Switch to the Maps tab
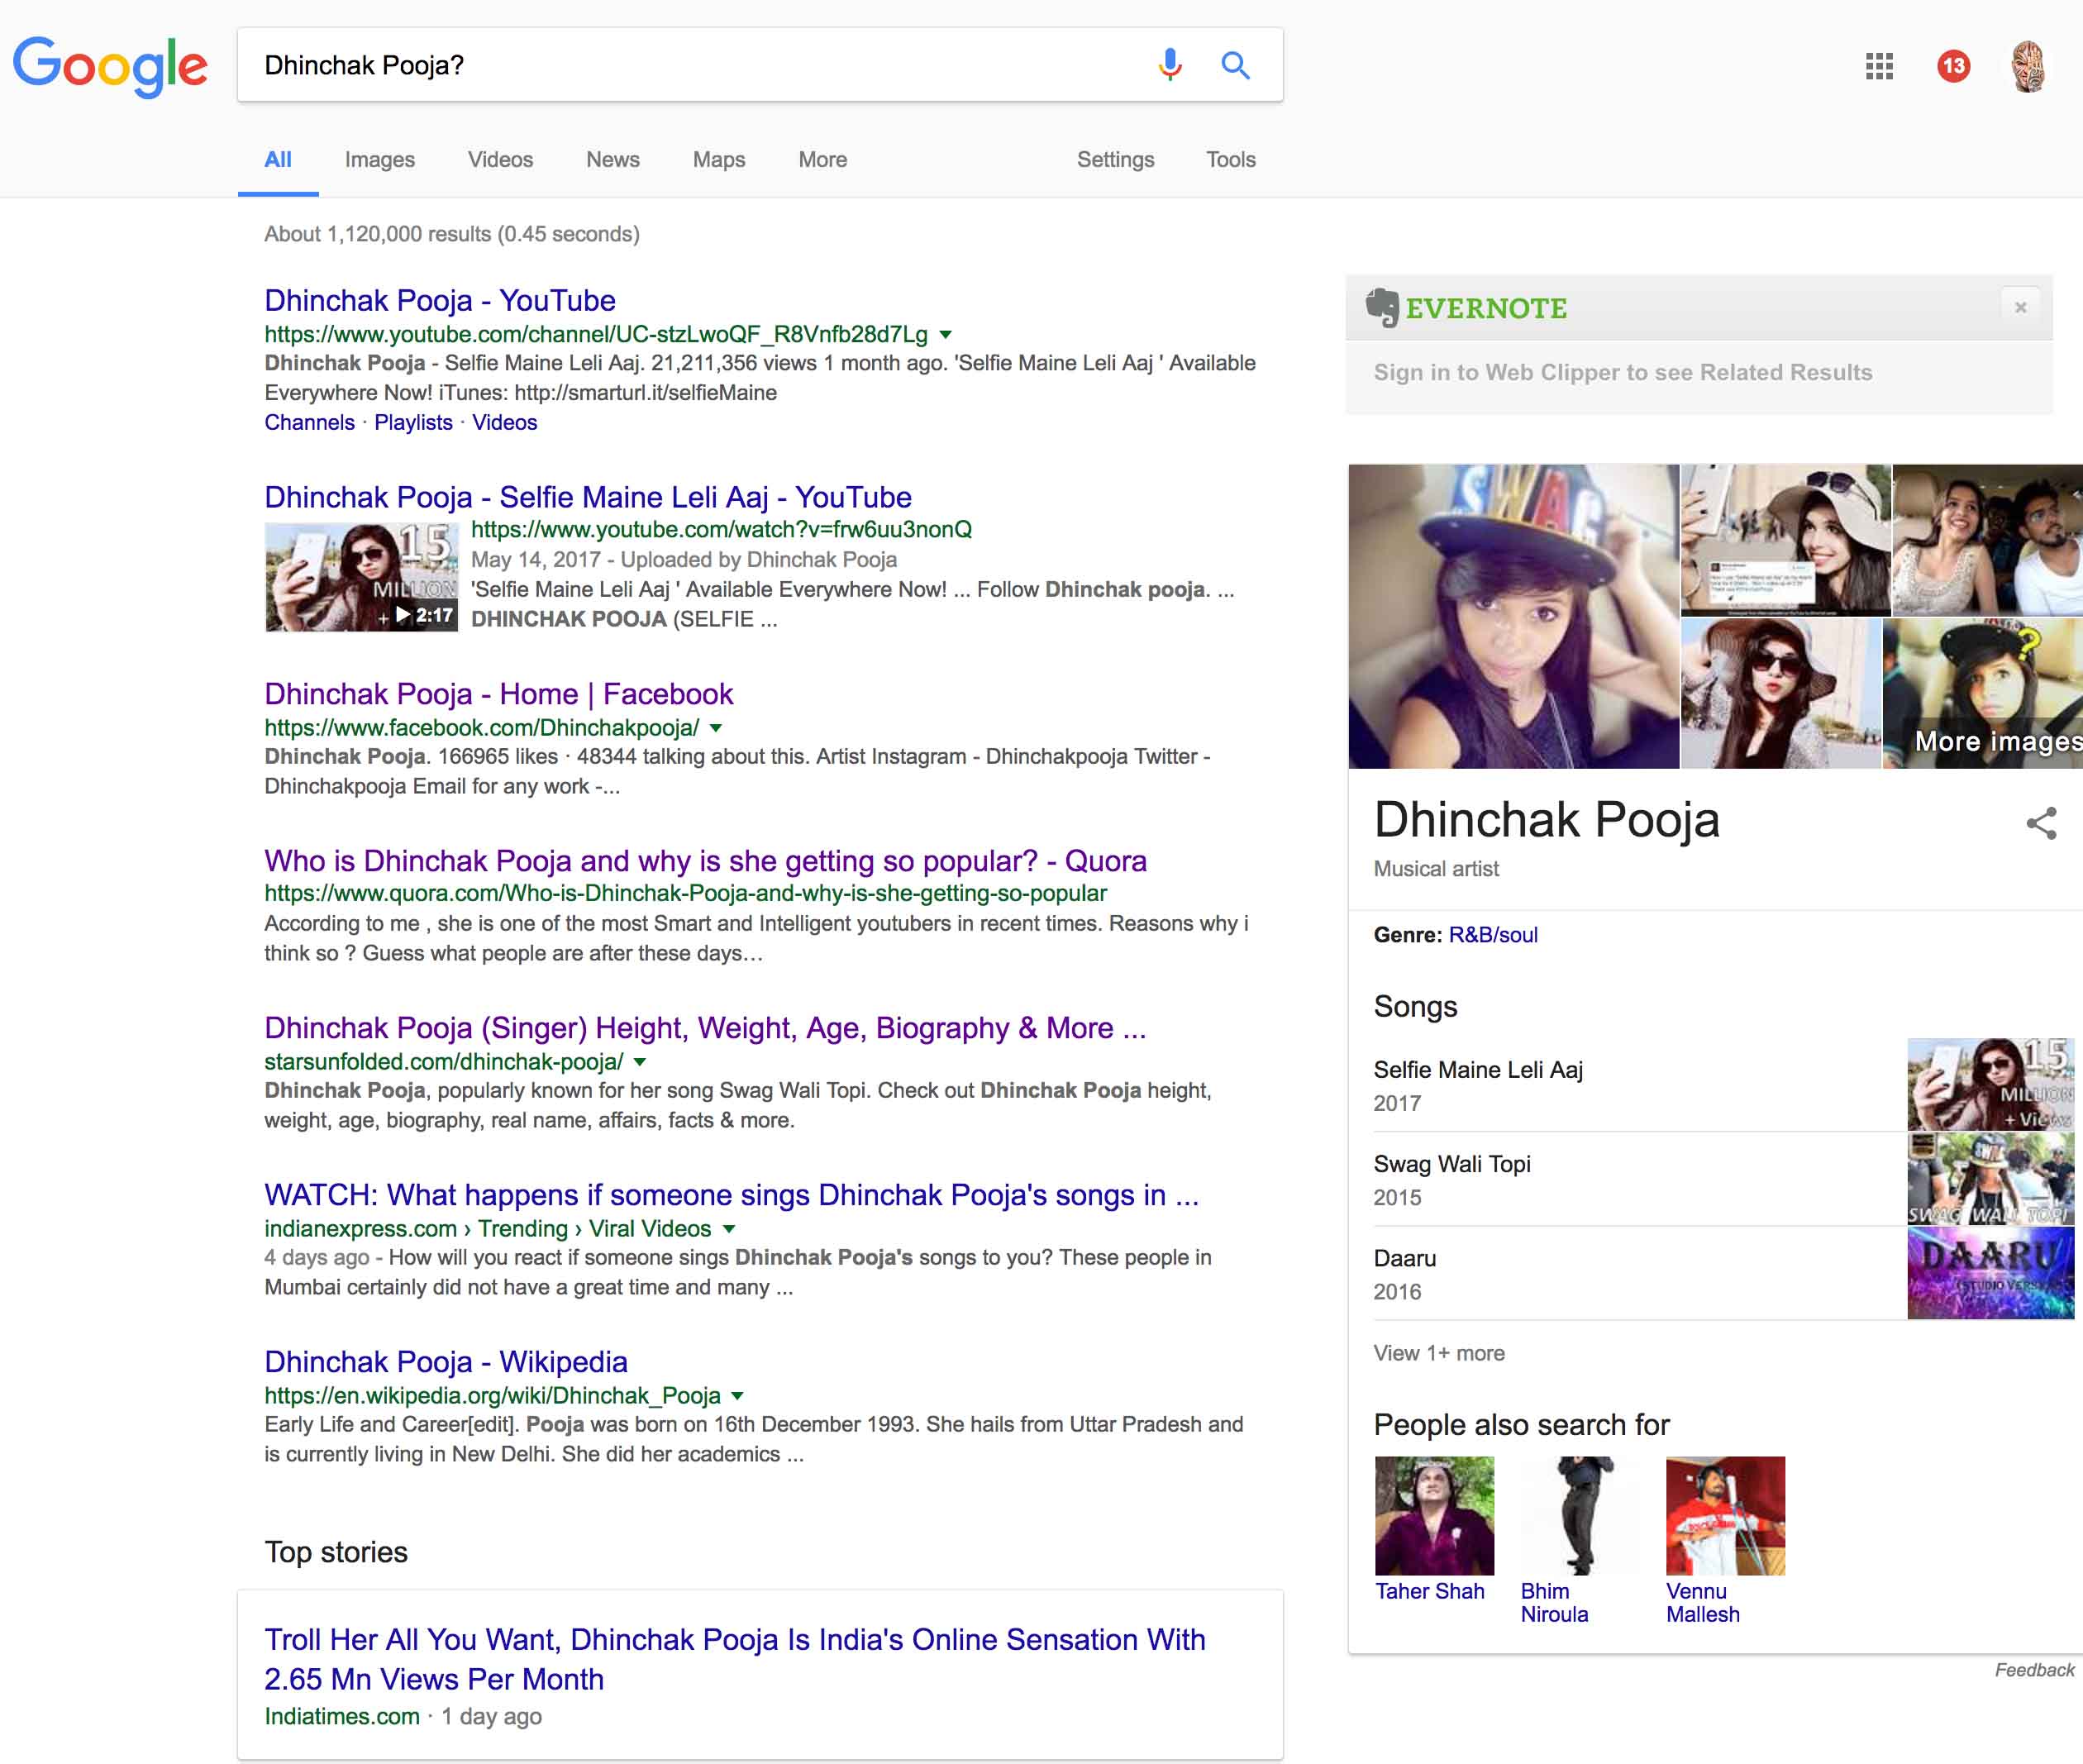This screenshot has height=1764, width=2083. point(719,160)
